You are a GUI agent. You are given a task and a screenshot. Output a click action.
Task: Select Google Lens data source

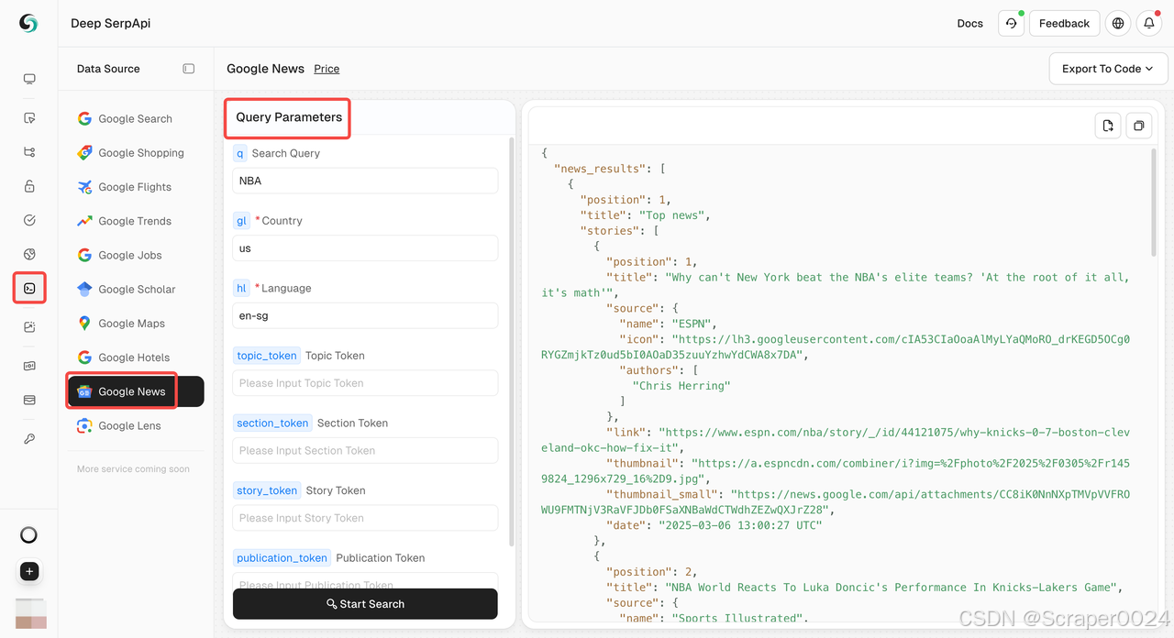tap(136, 425)
